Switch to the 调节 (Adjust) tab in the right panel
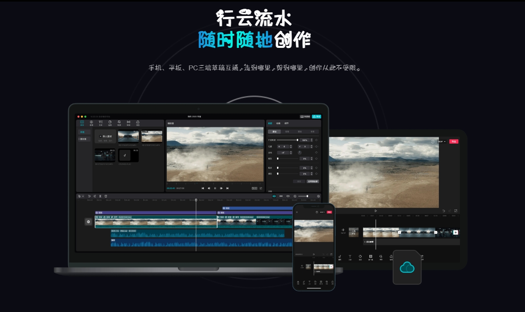The width and height of the screenshot is (525, 312). tap(286, 123)
